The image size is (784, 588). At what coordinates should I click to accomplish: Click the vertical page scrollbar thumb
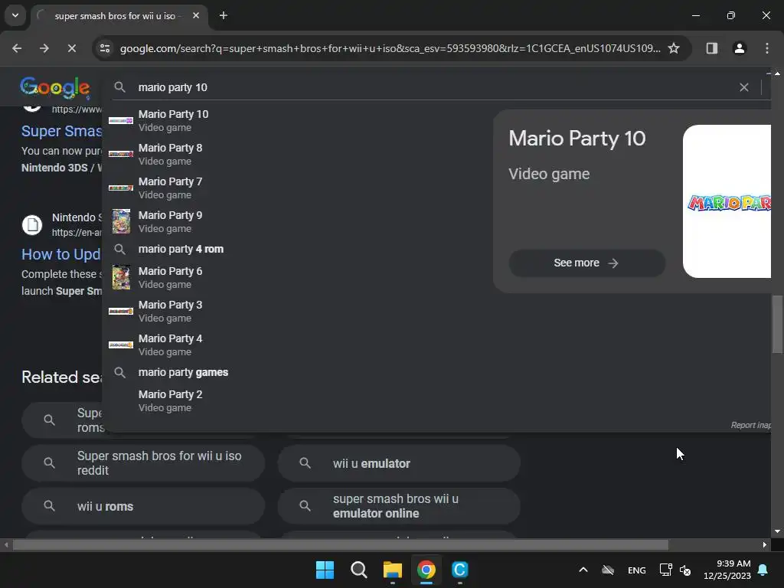[x=777, y=324]
